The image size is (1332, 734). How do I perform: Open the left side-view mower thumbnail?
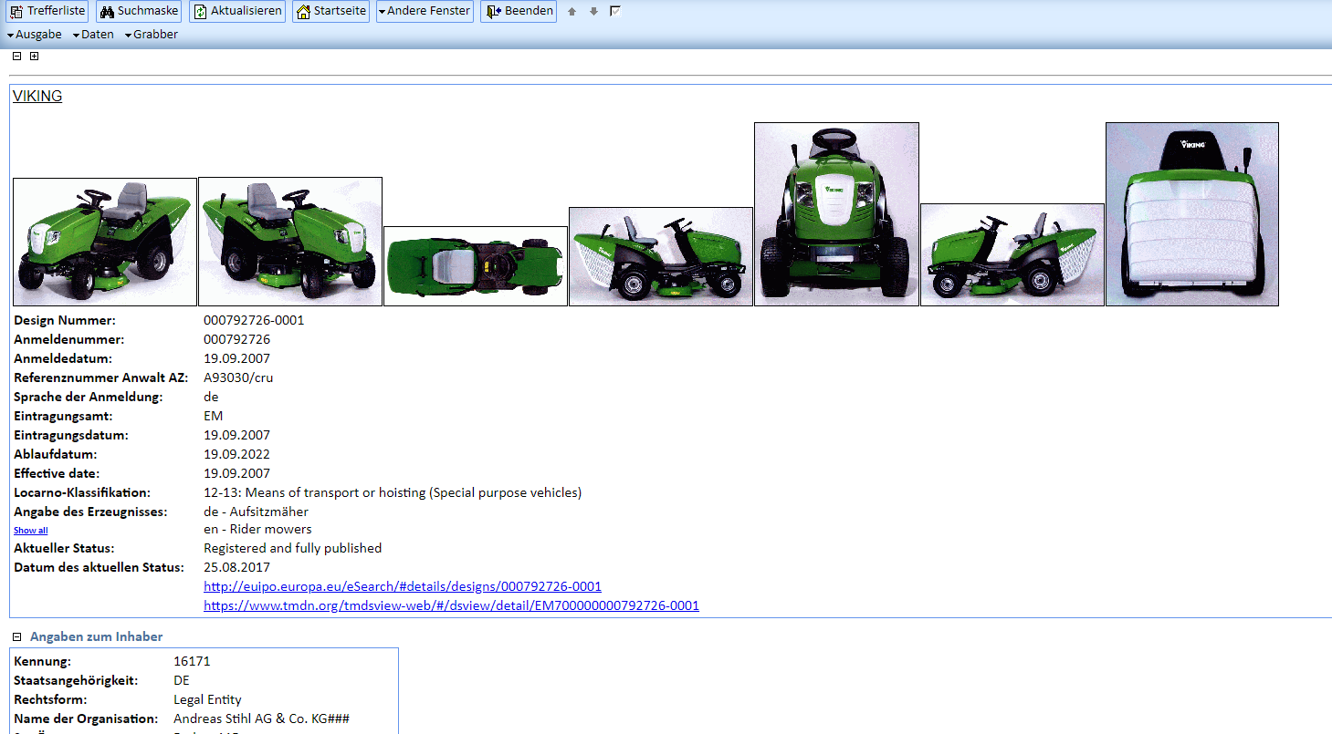[x=1012, y=254]
